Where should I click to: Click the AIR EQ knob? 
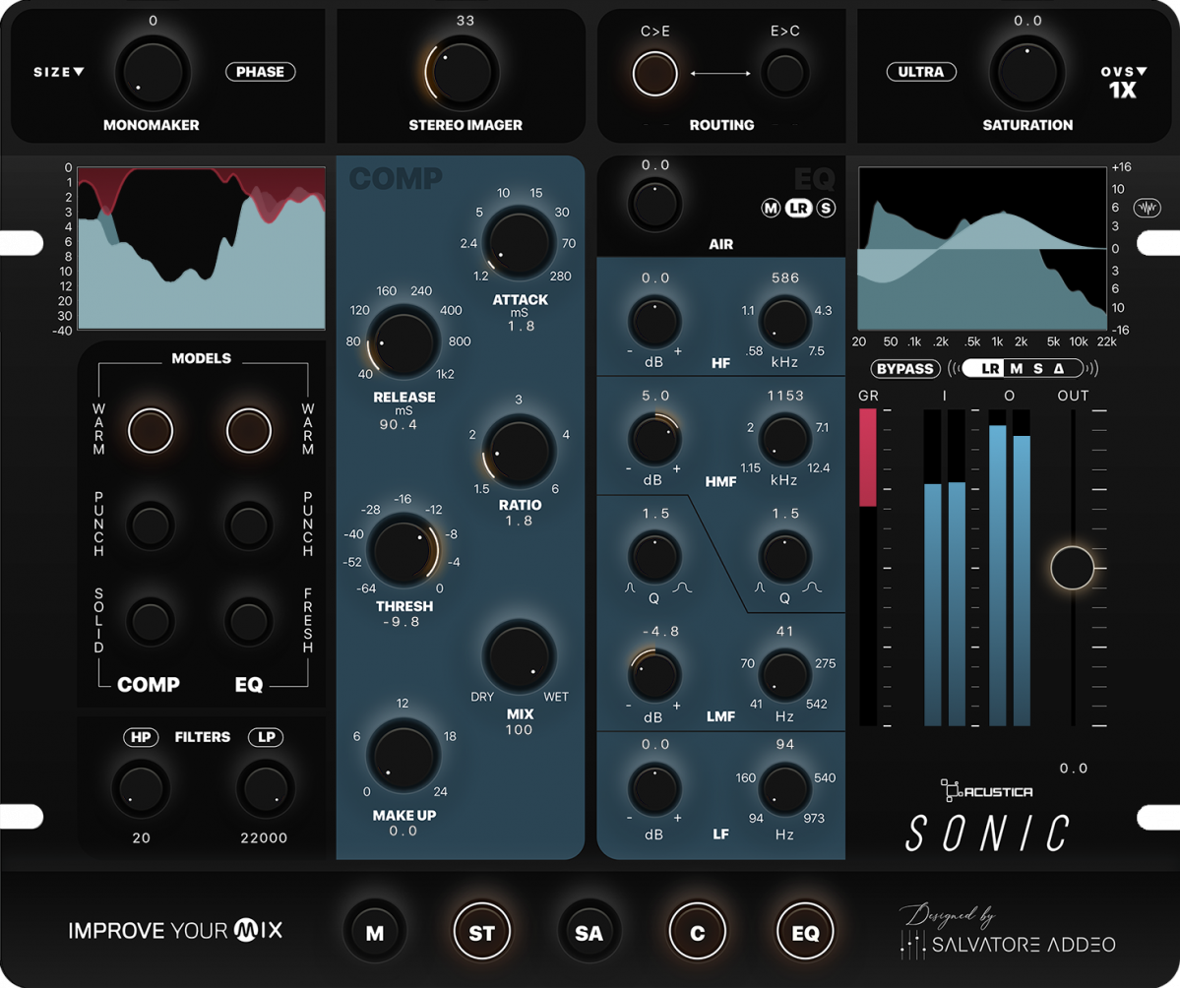click(654, 205)
